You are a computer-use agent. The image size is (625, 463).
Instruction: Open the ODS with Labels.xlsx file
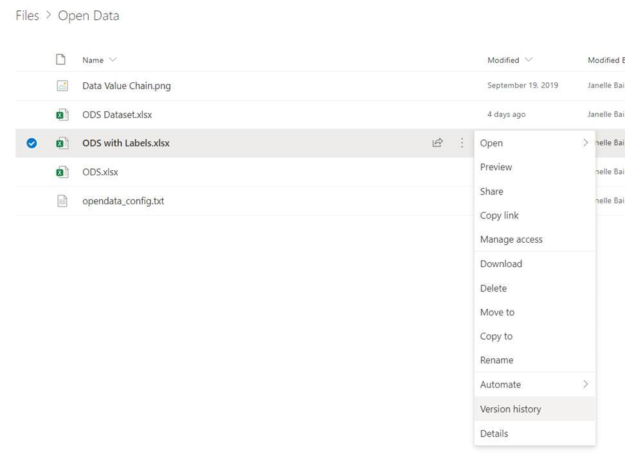coord(126,143)
